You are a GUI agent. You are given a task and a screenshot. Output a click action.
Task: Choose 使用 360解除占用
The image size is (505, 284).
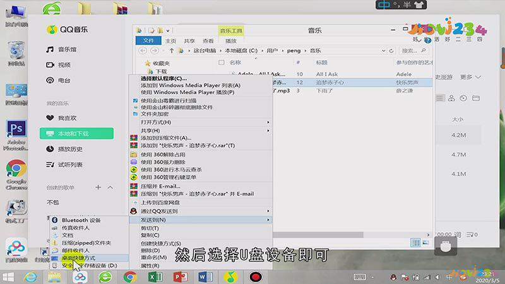pyautogui.click(x=163, y=155)
